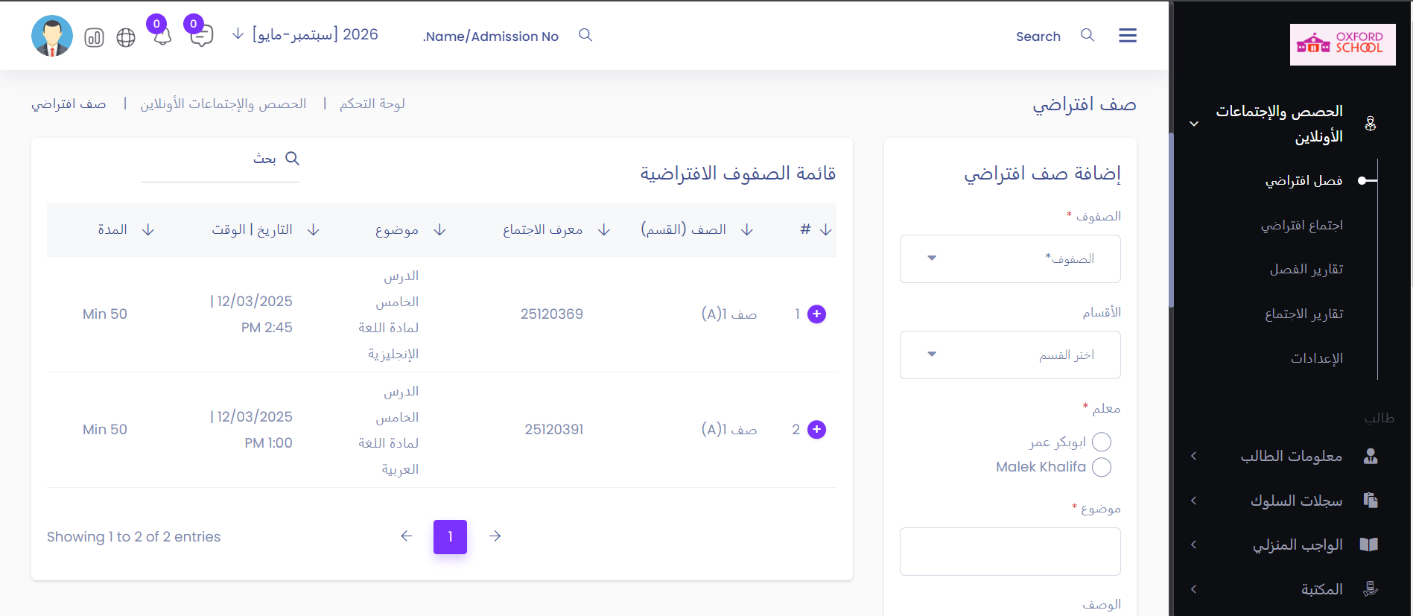
Task: Open the الصفوف class dropdown
Action: 1009,258
